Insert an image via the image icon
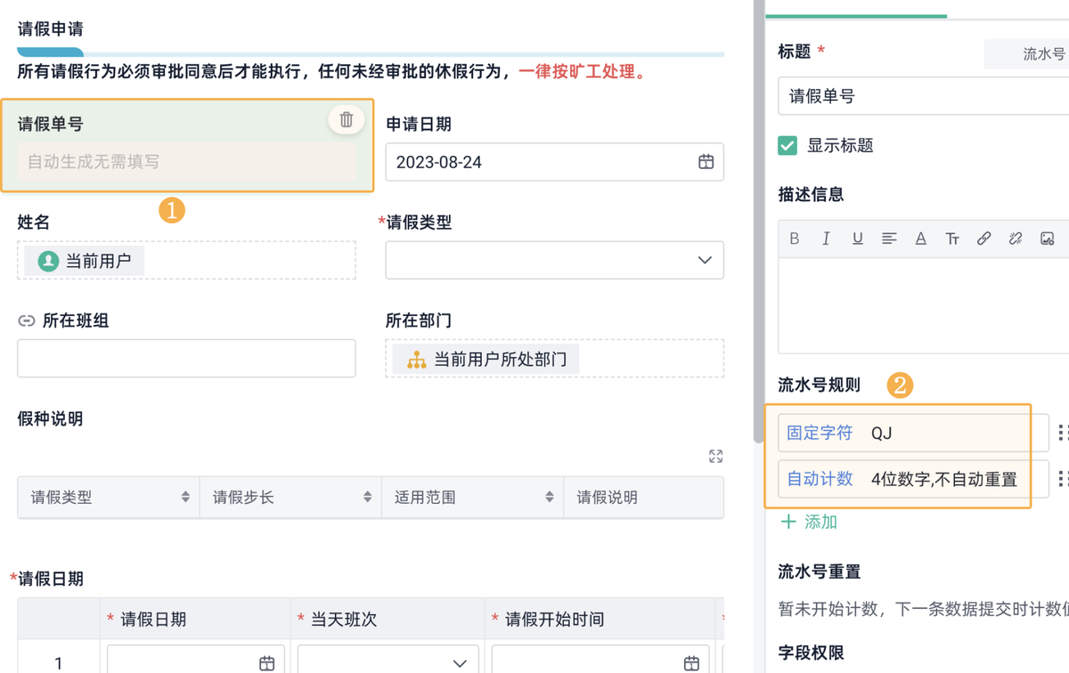Viewport: 1069px width, 673px height. pos(1048,238)
